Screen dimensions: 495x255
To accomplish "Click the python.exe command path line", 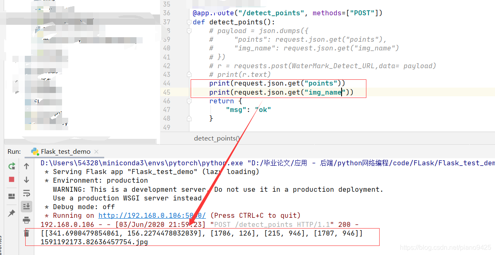I will point(268,163).
